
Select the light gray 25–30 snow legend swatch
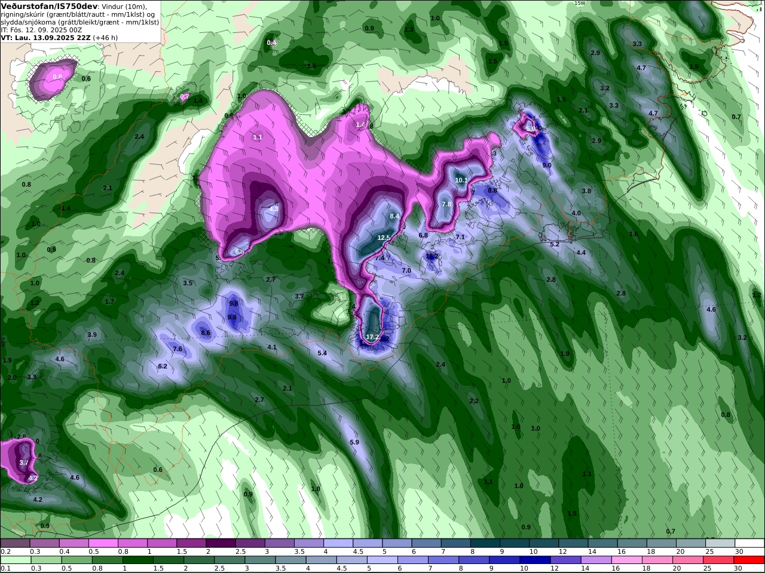tap(720, 543)
